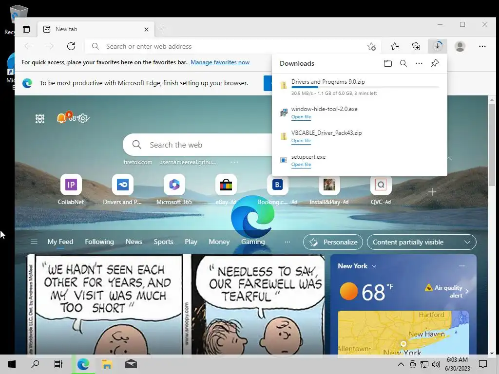
Task: Open file for VBCABLE_Driver_Pack43.zip
Action: click(301, 141)
